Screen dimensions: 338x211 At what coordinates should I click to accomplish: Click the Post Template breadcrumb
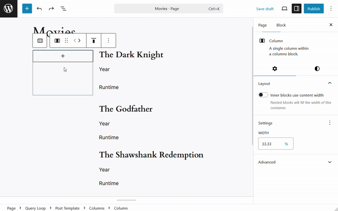(67, 208)
